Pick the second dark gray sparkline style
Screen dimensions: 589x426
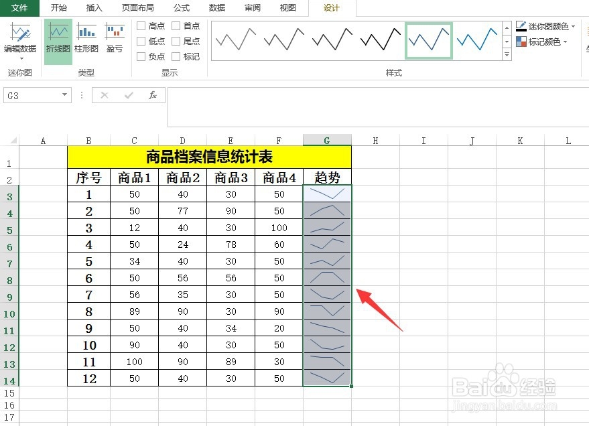click(284, 40)
